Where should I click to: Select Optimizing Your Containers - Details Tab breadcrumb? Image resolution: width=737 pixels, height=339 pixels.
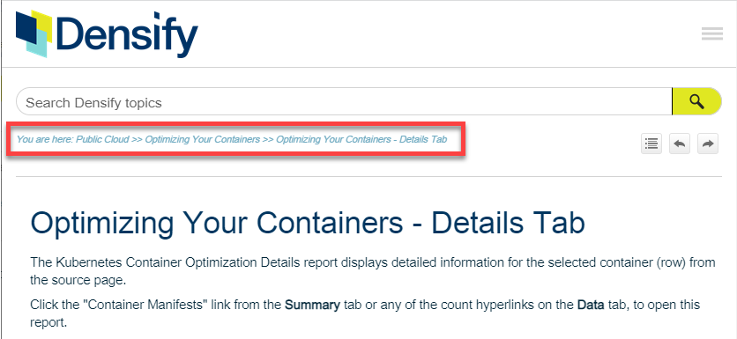coord(361,139)
